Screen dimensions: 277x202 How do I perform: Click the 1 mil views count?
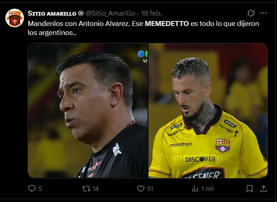tap(207, 189)
